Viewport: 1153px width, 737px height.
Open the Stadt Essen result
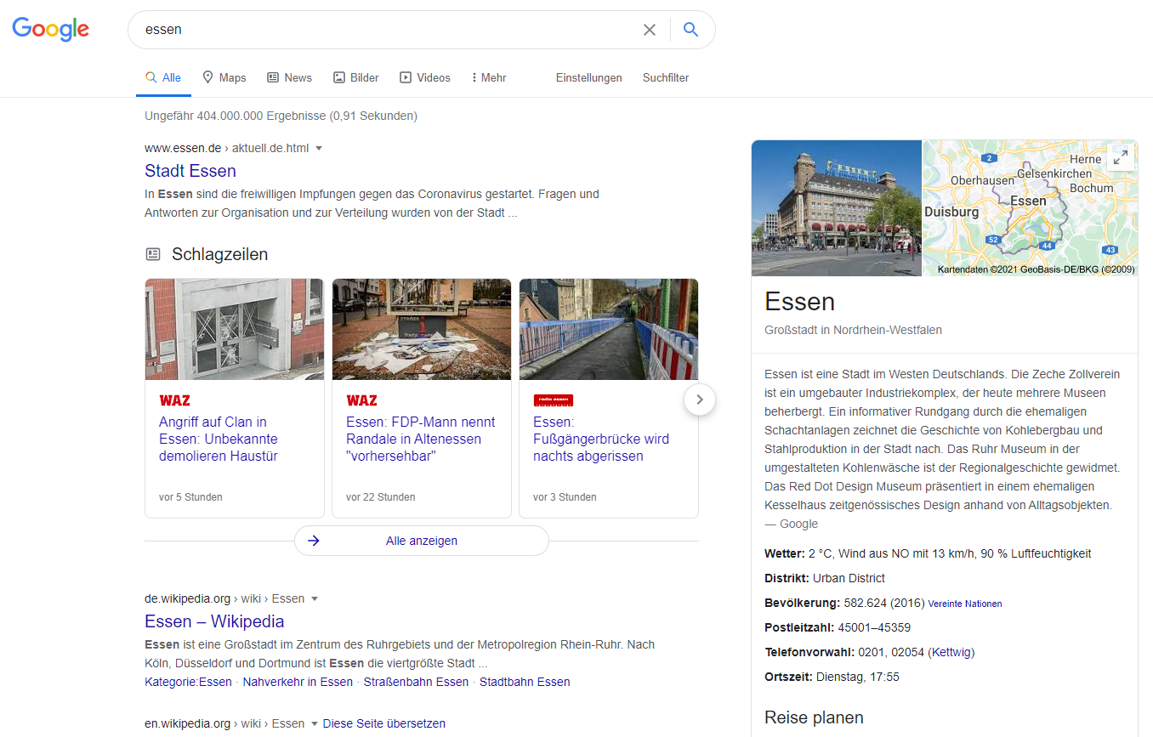[x=190, y=171]
